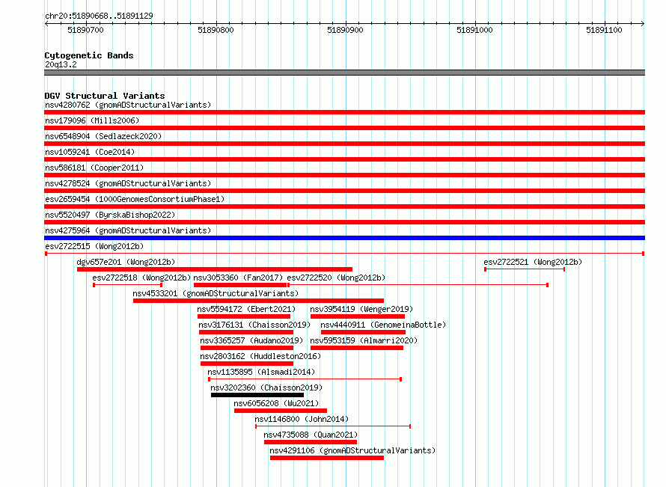
Task: Click ruler position 51891100
Action: click(x=604, y=30)
